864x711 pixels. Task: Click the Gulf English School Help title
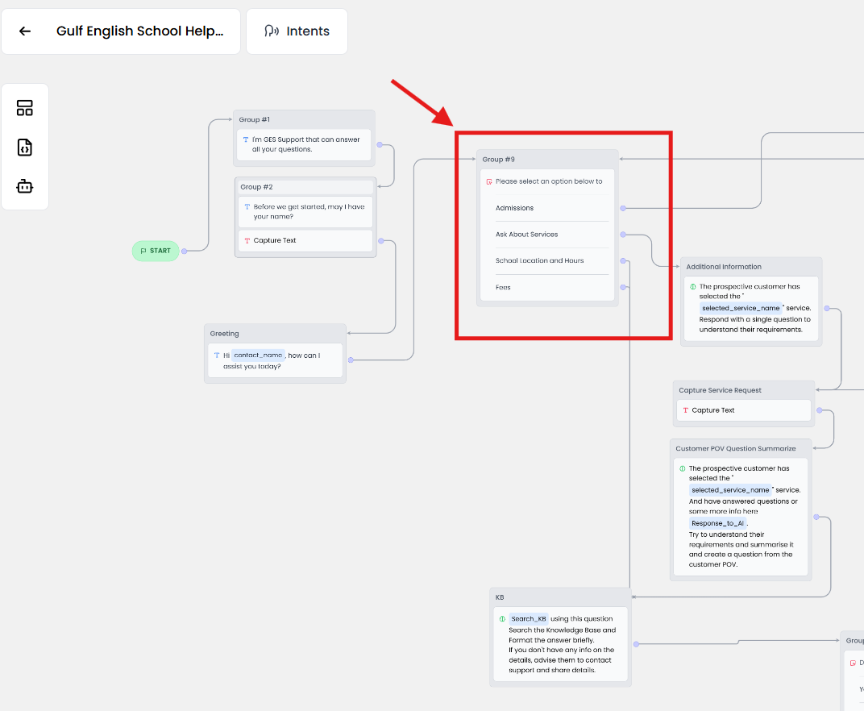pyautogui.click(x=139, y=31)
